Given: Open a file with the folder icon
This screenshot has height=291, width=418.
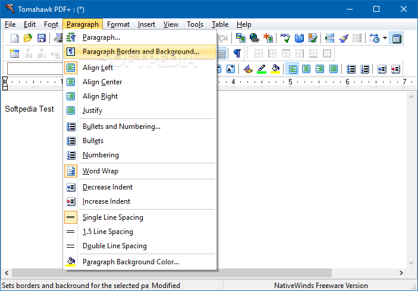Looking at the screenshot, I should coord(28,38).
